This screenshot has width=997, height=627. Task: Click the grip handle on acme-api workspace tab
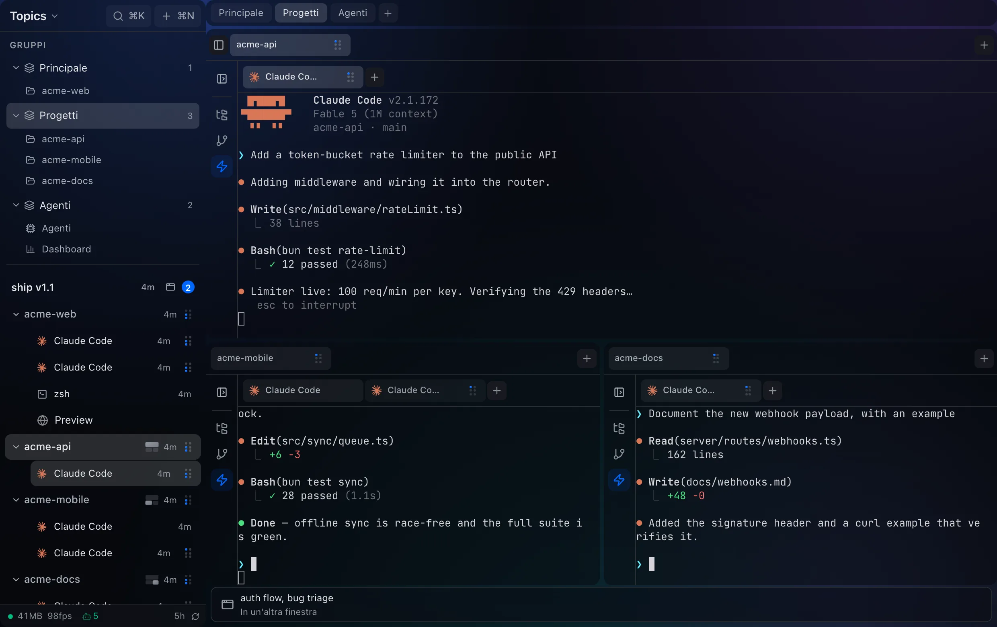(x=337, y=45)
